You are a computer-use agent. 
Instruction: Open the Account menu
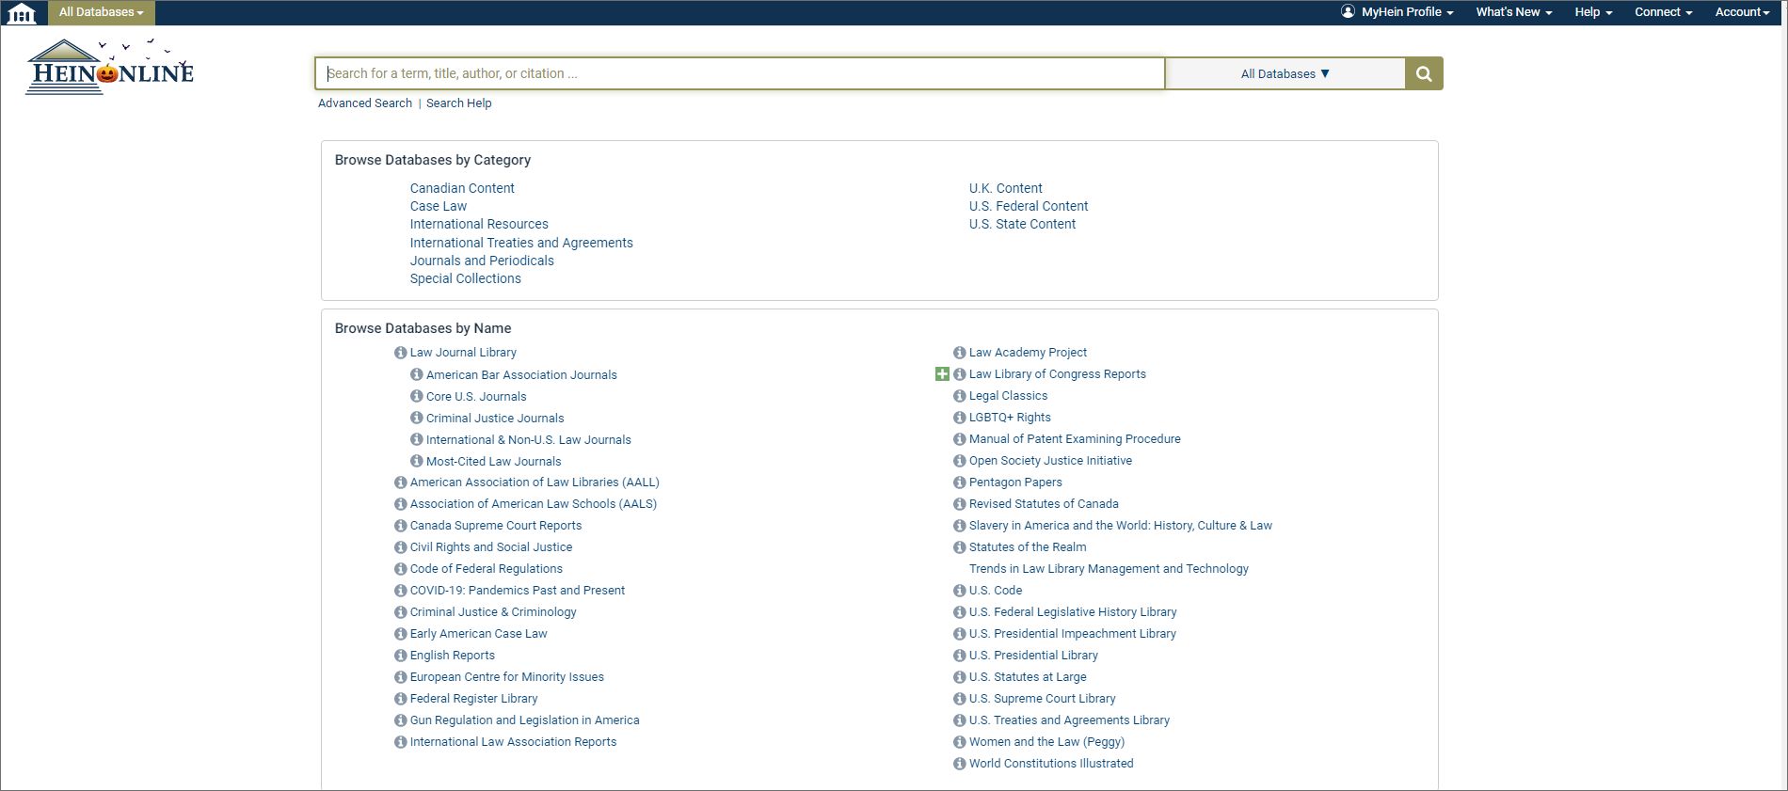coord(1742,12)
